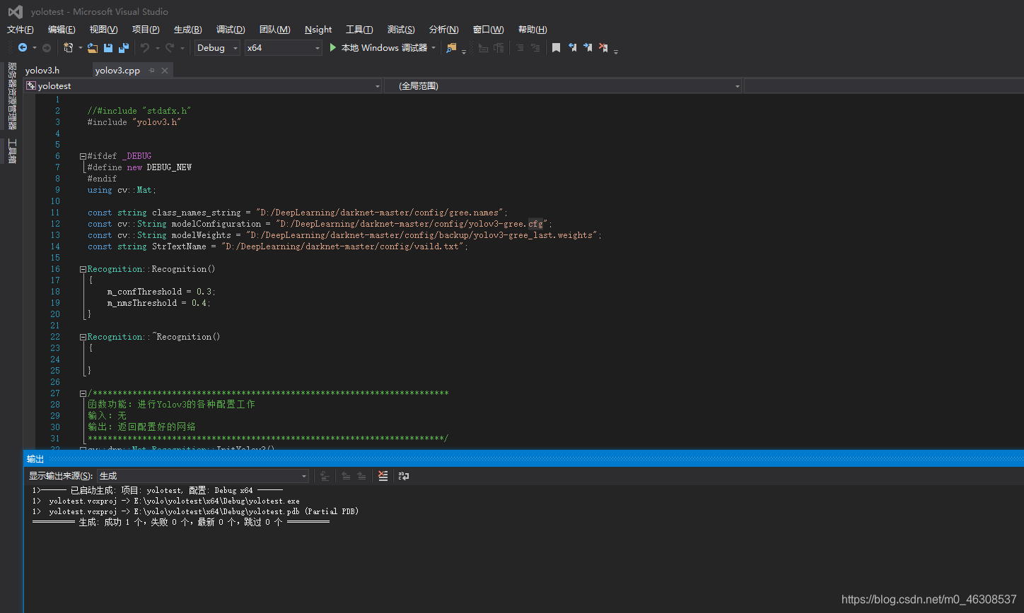
Task: Open the New Project dropdown arrow
Action: click(80, 48)
